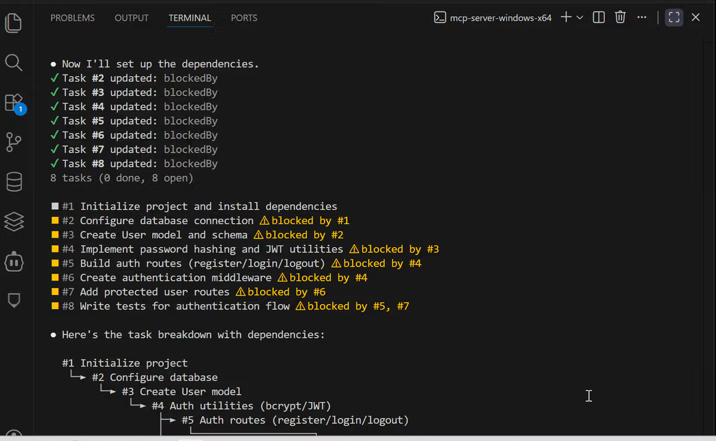
Task: Switch to the PORTS tab
Action: tap(244, 18)
